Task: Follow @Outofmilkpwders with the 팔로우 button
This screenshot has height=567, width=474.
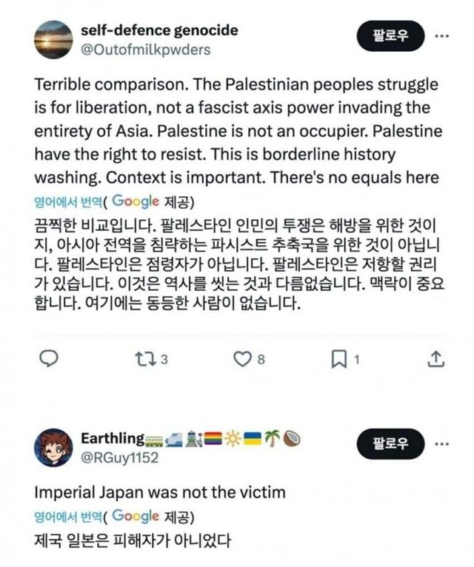Action: click(x=392, y=35)
